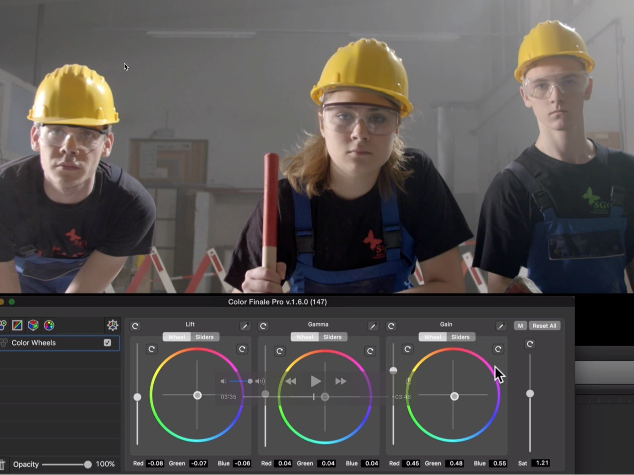Switch Lift to Sliders mode
Screen dimensions: 634x475
205,337
